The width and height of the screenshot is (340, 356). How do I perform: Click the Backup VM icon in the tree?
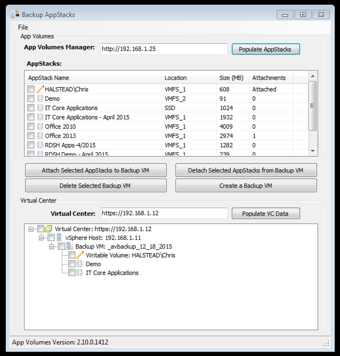[69, 246]
